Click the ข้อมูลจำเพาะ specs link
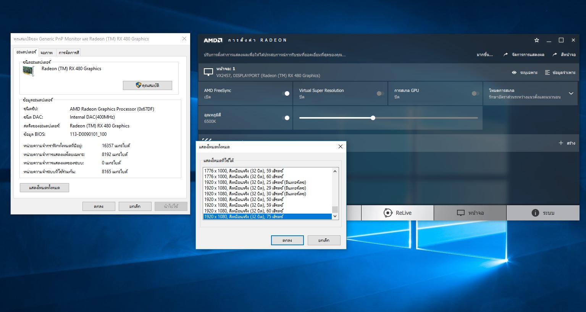Screen dimensions: 586x312 click(x=564, y=72)
